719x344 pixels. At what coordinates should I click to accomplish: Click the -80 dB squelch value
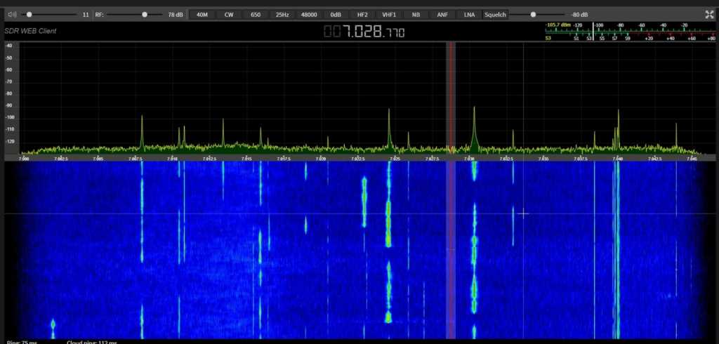click(579, 15)
